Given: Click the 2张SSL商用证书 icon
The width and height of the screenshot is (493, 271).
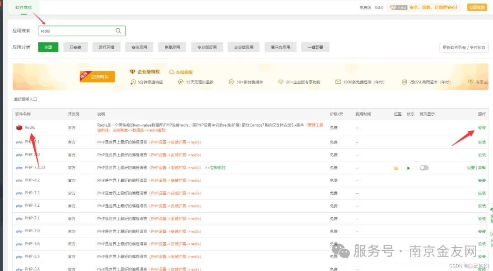Looking at the screenshot, I should tap(404, 82).
